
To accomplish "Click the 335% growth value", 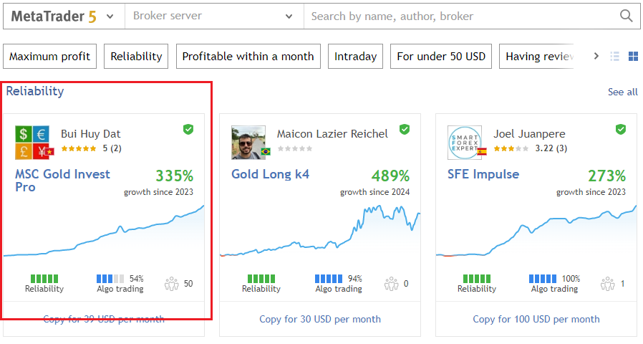I will (x=174, y=176).
